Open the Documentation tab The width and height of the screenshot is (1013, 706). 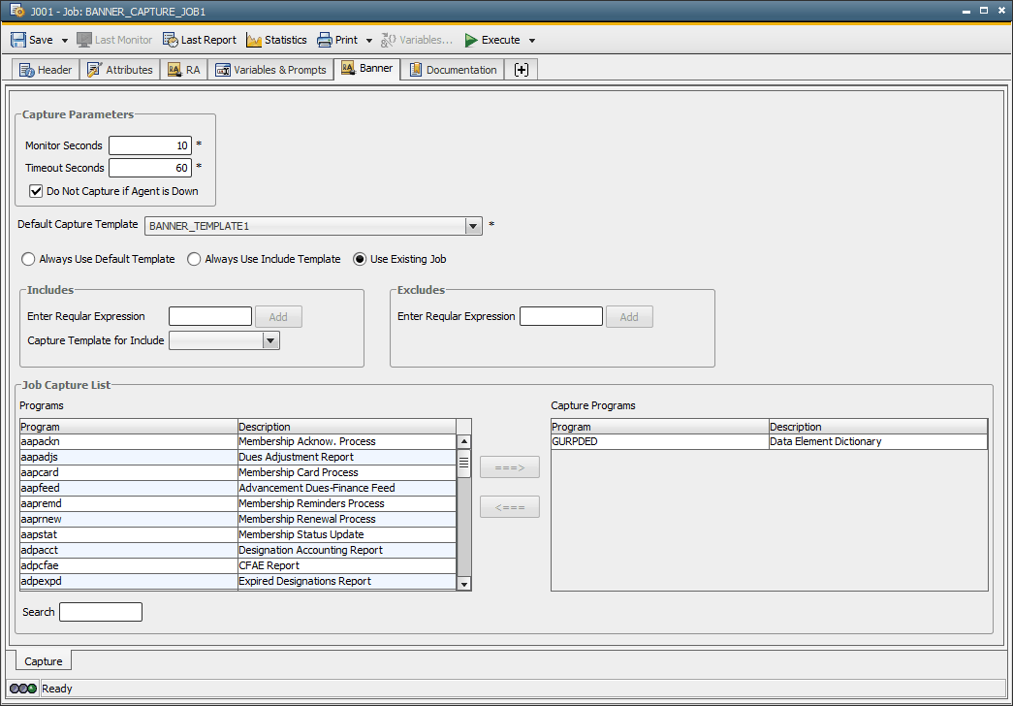coord(453,70)
